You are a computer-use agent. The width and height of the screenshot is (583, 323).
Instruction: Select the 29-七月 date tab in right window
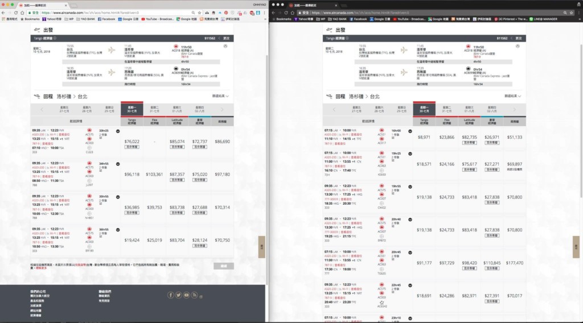point(401,109)
